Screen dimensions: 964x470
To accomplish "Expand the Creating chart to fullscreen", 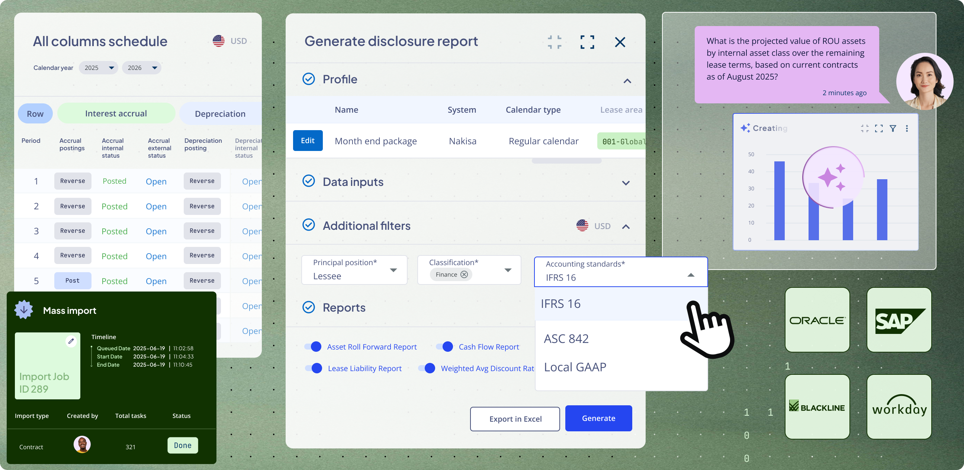I will 880,128.
